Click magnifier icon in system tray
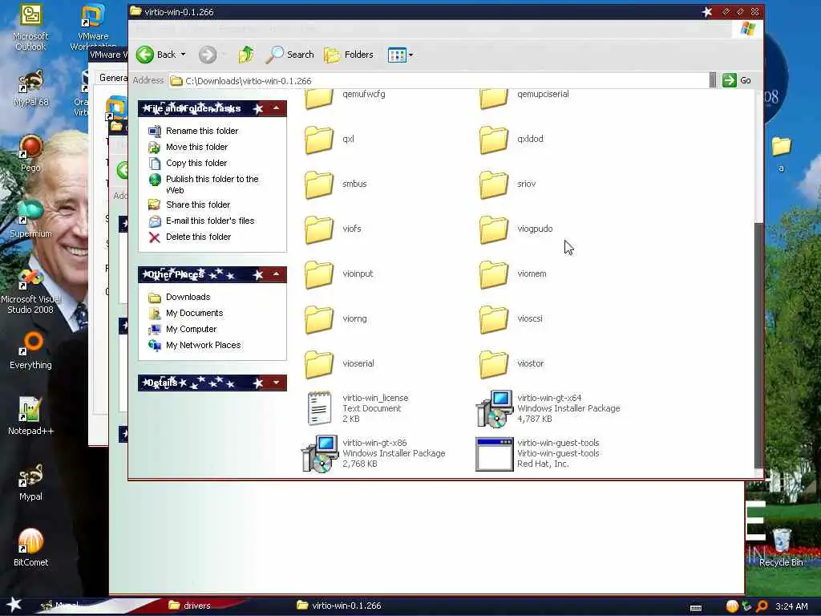Screen dimensions: 821x616 pyautogui.click(x=762, y=606)
